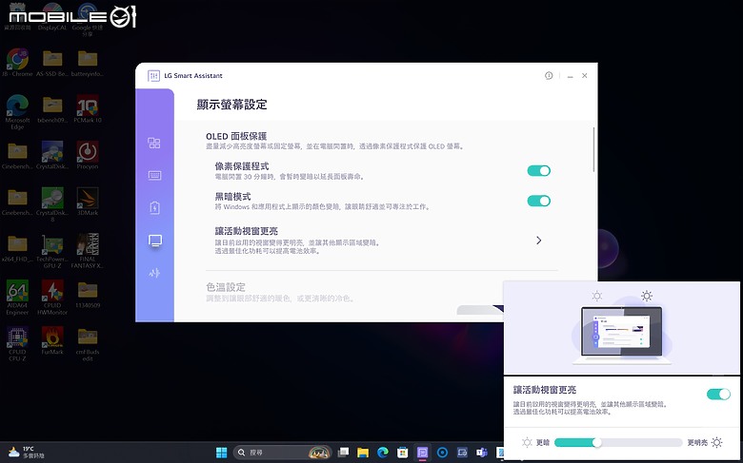Toggle 像素保護程式 switch off
The image size is (743, 463).
point(539,171)
